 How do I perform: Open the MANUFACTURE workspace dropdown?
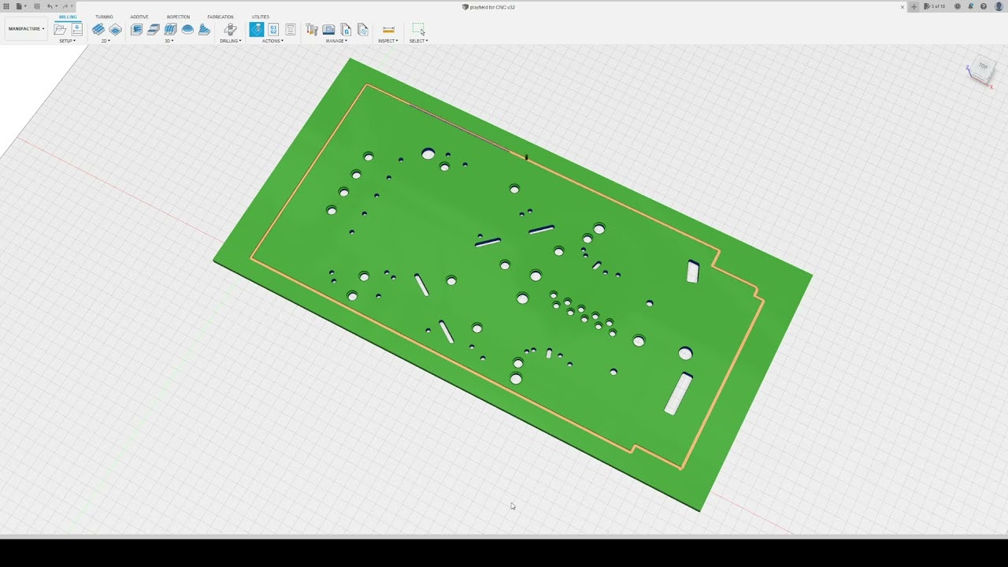coord(26,29)
